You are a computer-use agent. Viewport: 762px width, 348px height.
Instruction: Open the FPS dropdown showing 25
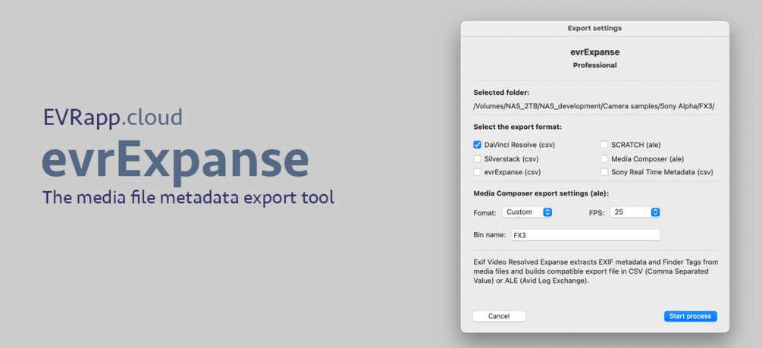click(635, 212)
